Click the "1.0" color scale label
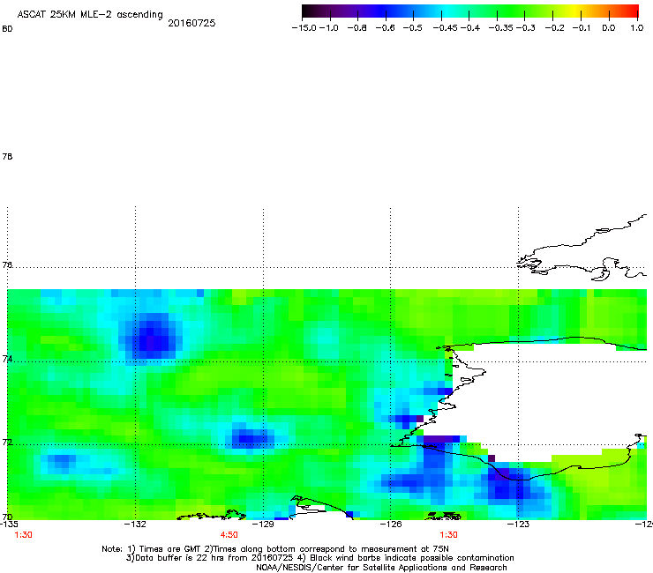653x573 pixels. 637,28
